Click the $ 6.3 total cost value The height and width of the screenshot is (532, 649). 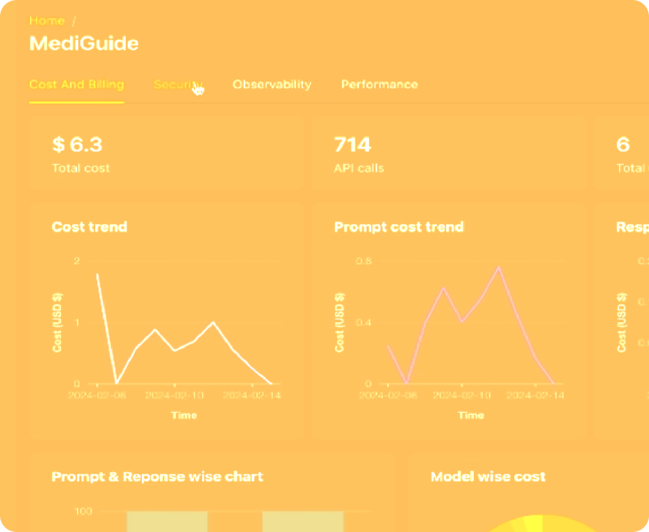[77, 144]
